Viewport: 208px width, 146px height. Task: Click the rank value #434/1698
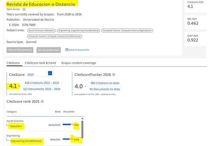(54, 125)
